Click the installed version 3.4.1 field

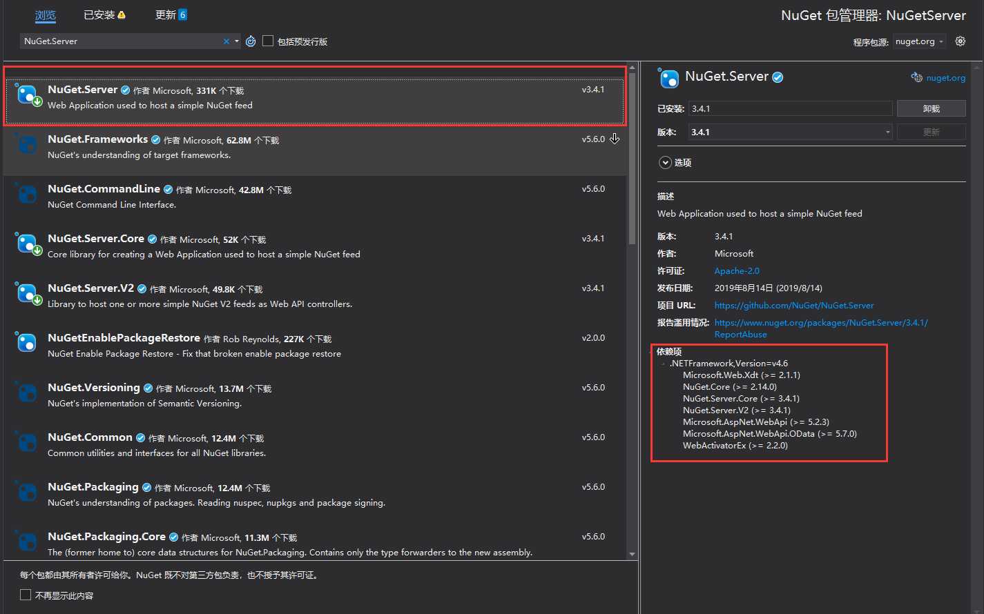[790, 108]
